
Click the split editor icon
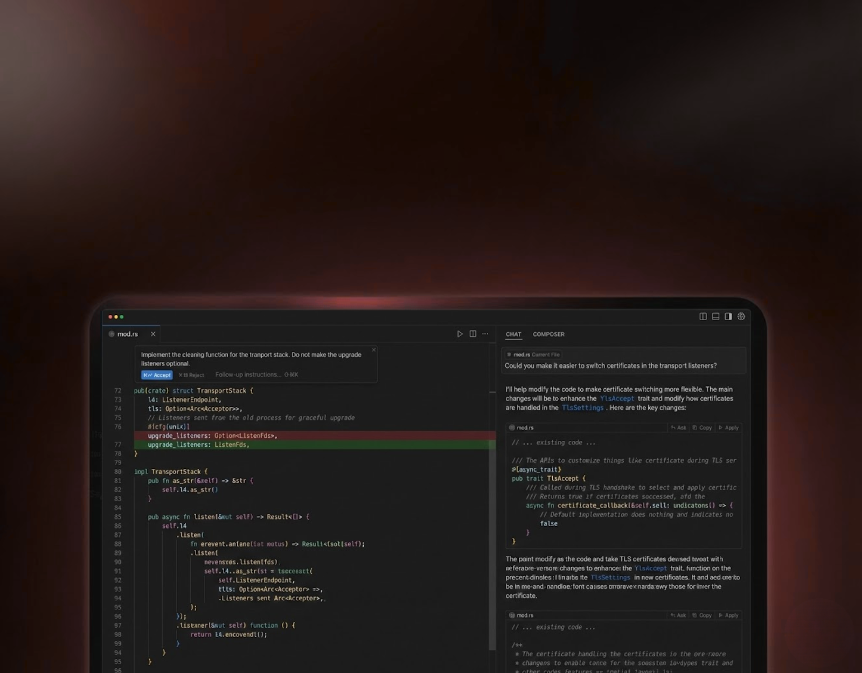click(x=472, y=334)
